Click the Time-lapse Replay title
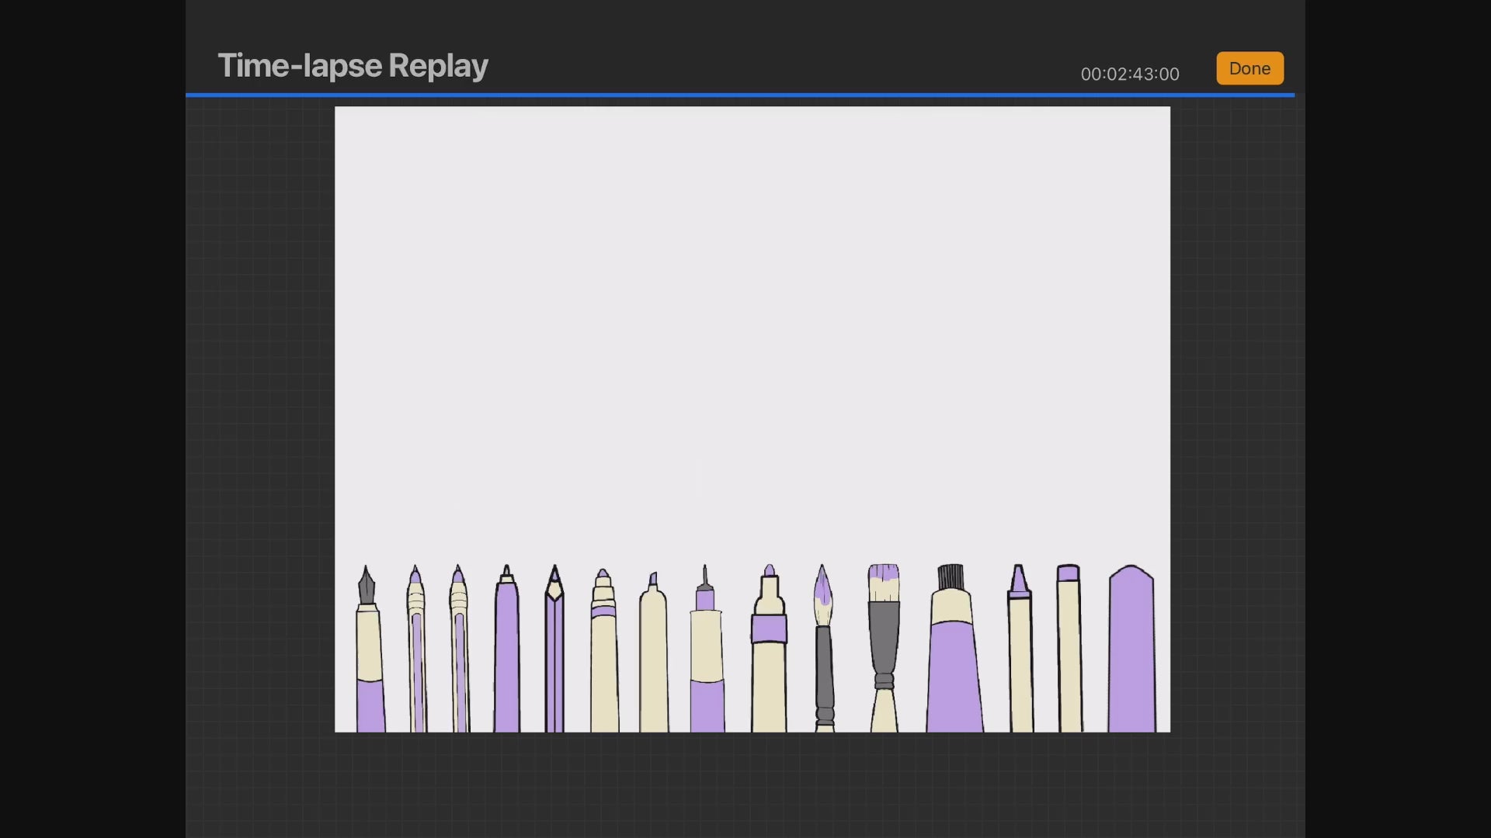Viewport: 1491px width, 838px height. tap(353, 66)
